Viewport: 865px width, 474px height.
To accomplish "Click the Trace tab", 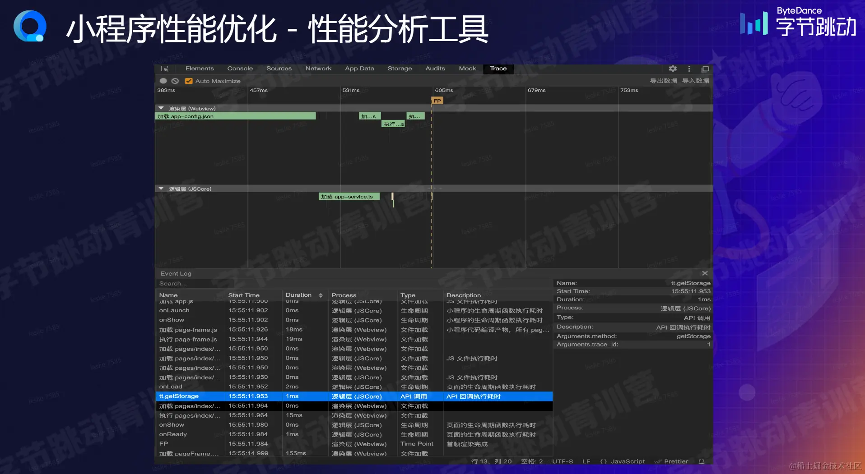I will [498, 69].
